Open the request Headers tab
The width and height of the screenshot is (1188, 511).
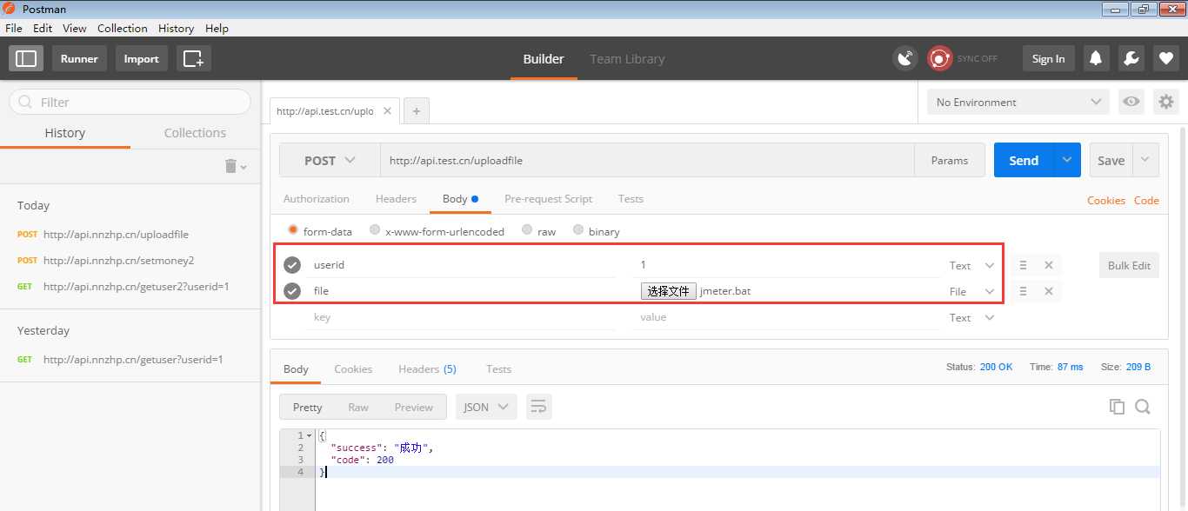[x=396, y=199]
